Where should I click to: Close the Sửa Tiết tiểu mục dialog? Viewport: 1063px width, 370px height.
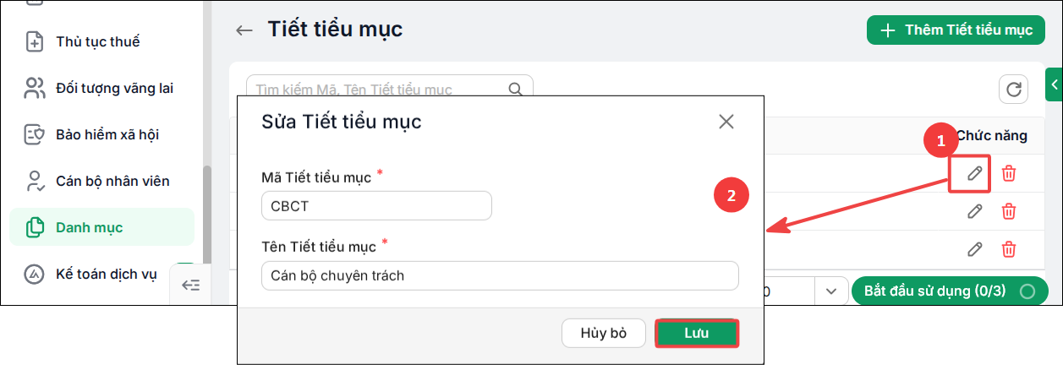(726, 122)
